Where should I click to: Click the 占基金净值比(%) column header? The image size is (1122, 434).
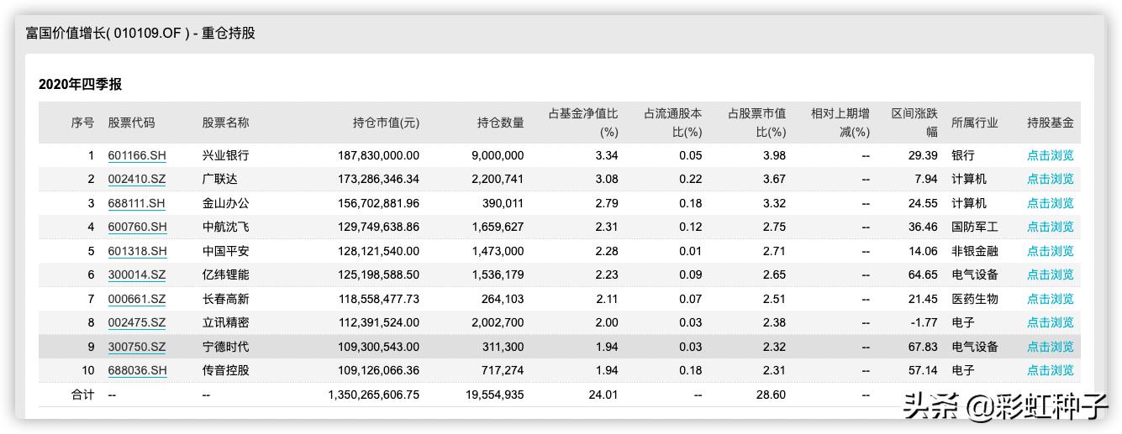(583, 123)
